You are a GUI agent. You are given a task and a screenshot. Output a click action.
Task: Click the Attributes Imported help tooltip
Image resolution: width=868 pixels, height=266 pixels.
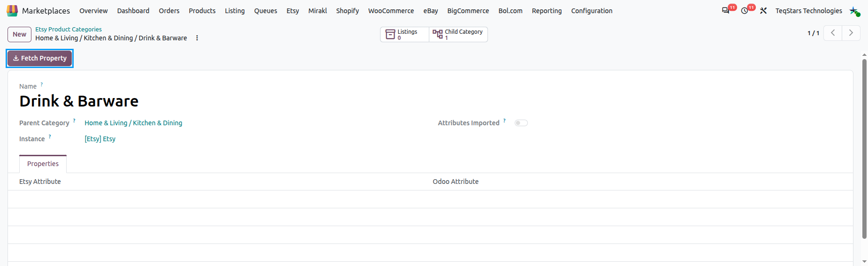(x=504, y=121)
